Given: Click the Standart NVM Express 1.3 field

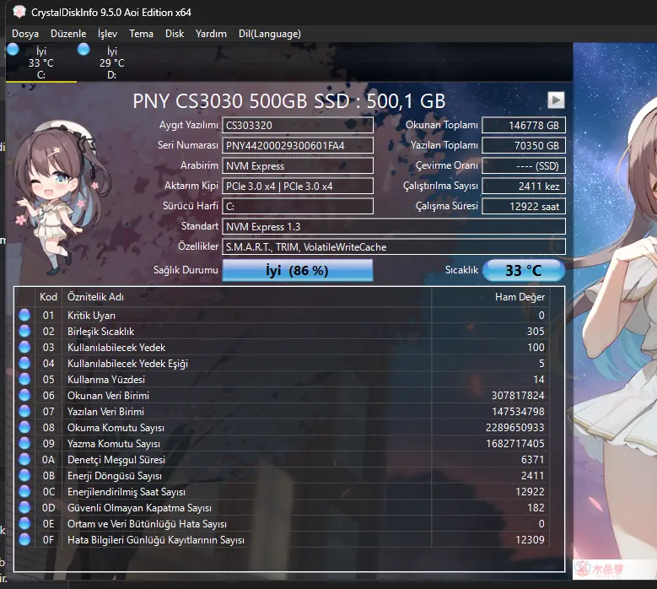Looking at the screenshot, I should (394, 226).
